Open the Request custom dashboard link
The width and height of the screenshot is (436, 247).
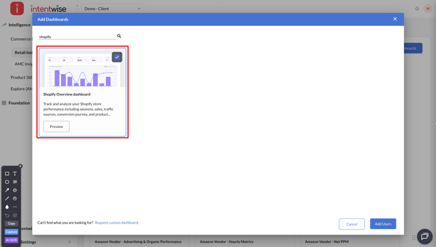pos(116,222)
